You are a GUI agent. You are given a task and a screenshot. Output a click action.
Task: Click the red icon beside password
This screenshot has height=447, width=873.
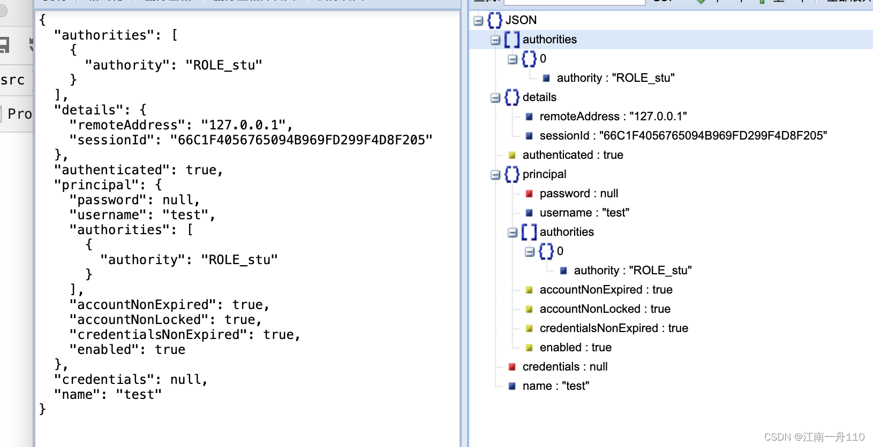(x=529, y=194)
